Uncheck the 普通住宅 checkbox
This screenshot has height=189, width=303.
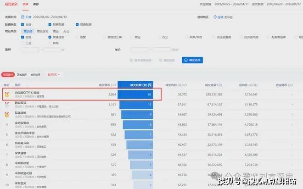click(x=50, y=37)
